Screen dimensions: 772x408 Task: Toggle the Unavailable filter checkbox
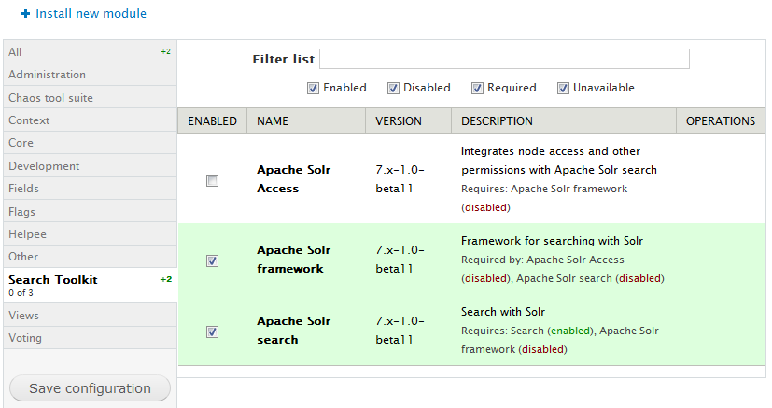[x=563, y=89]
